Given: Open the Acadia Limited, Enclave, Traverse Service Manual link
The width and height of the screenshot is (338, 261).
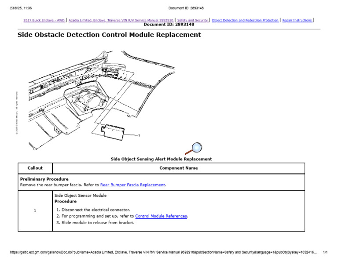Looking at the screenshot, I should point(121,20).
